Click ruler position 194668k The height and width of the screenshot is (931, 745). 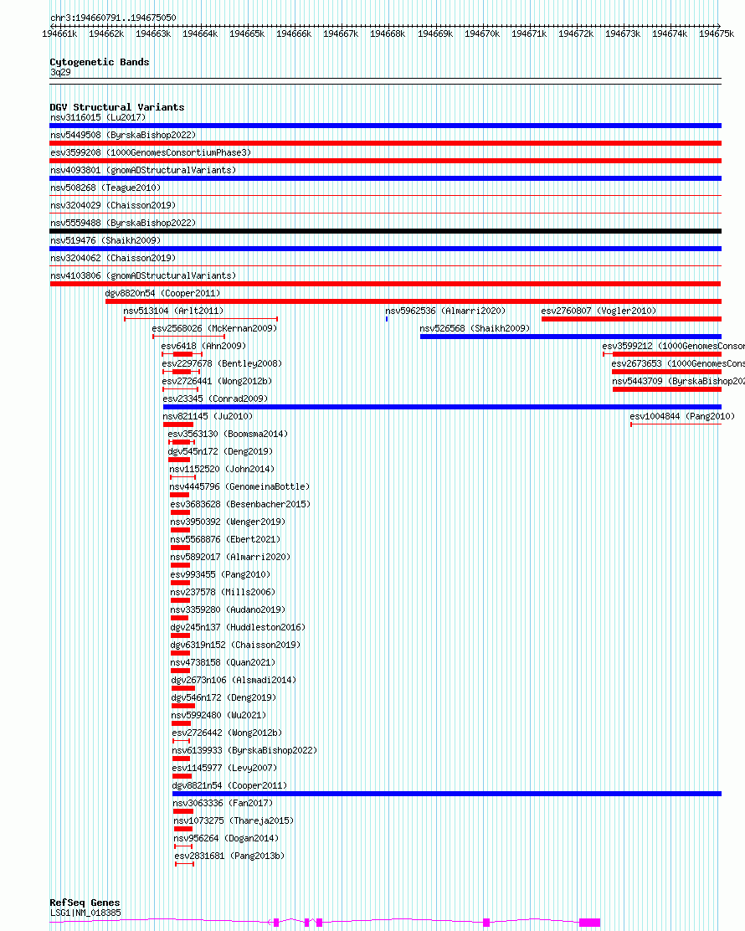pos(388,33)
